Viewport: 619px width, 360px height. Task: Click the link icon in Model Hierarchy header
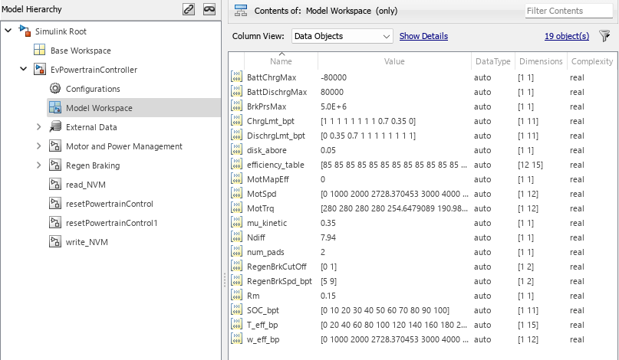coord(189,9)
